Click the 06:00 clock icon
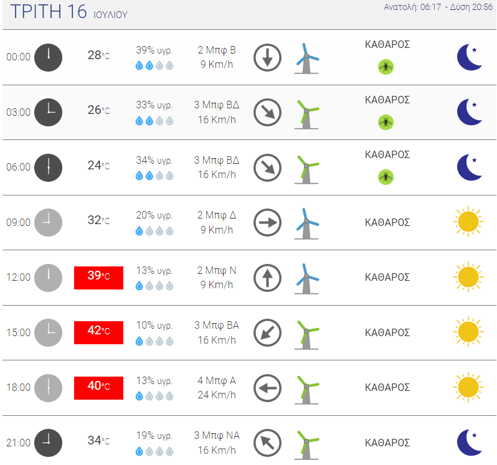This screenshot has height=465, width=497. tap(48, 167)
